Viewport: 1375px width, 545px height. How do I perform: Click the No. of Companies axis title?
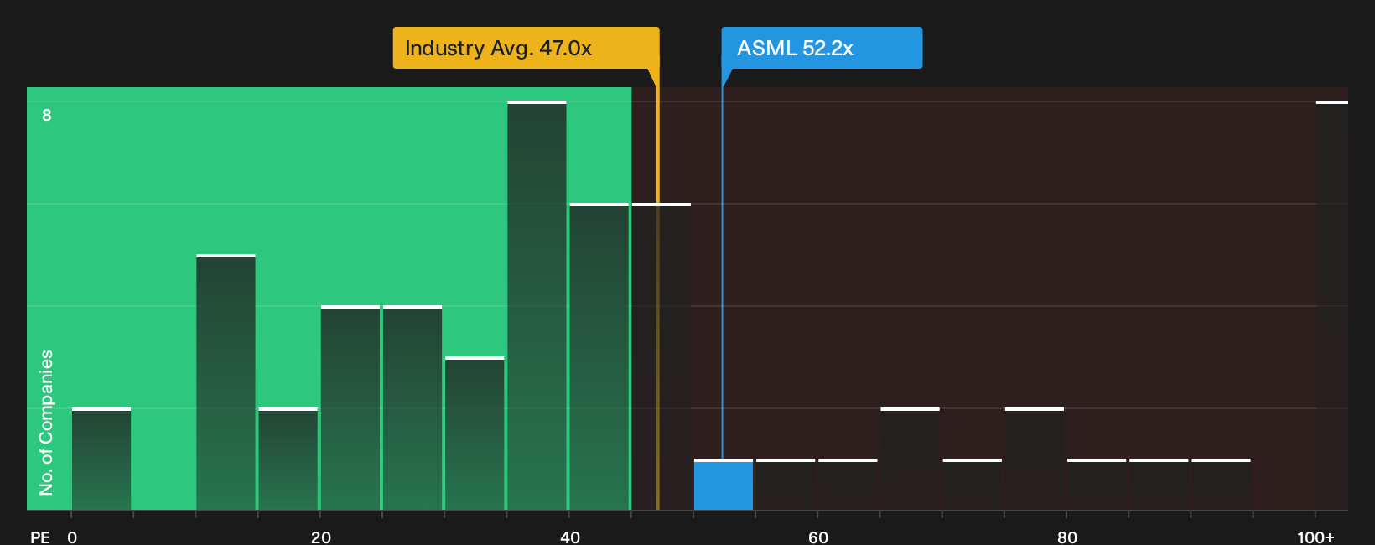[x=46, y=422]
